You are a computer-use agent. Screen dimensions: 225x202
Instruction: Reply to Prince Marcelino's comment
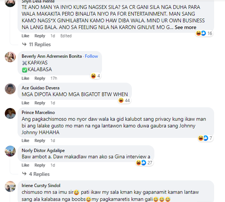40,141
